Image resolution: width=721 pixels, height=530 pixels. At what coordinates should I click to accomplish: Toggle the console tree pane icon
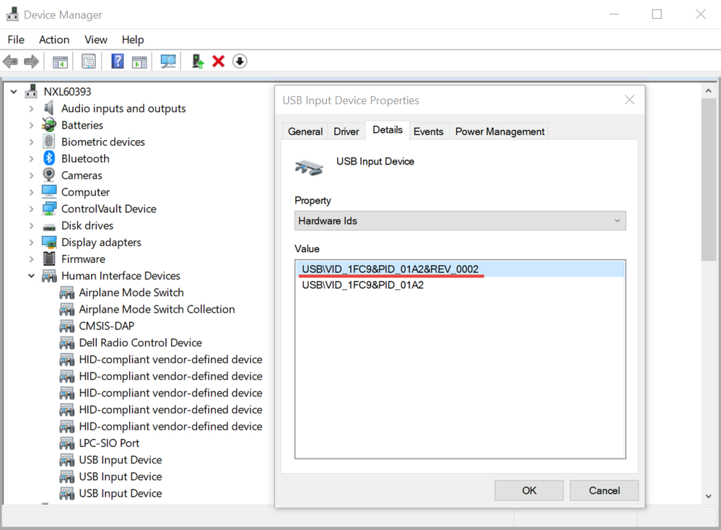coord(60,61)
